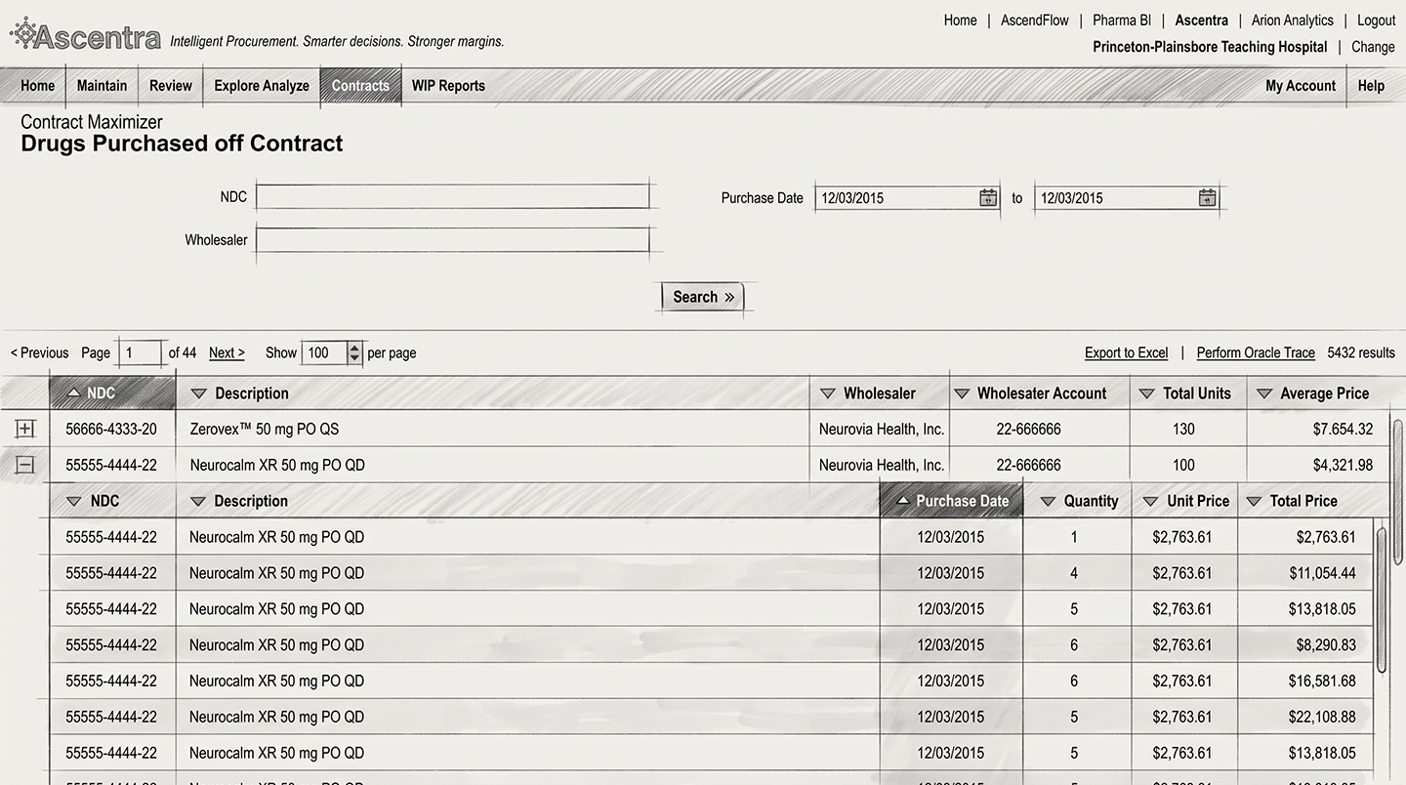Adjust the results per page stepper
1406x785 pixels.
354,352
